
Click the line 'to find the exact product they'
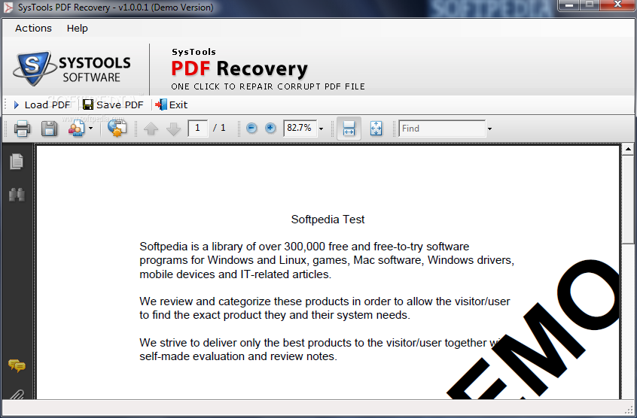coord(275,315)
